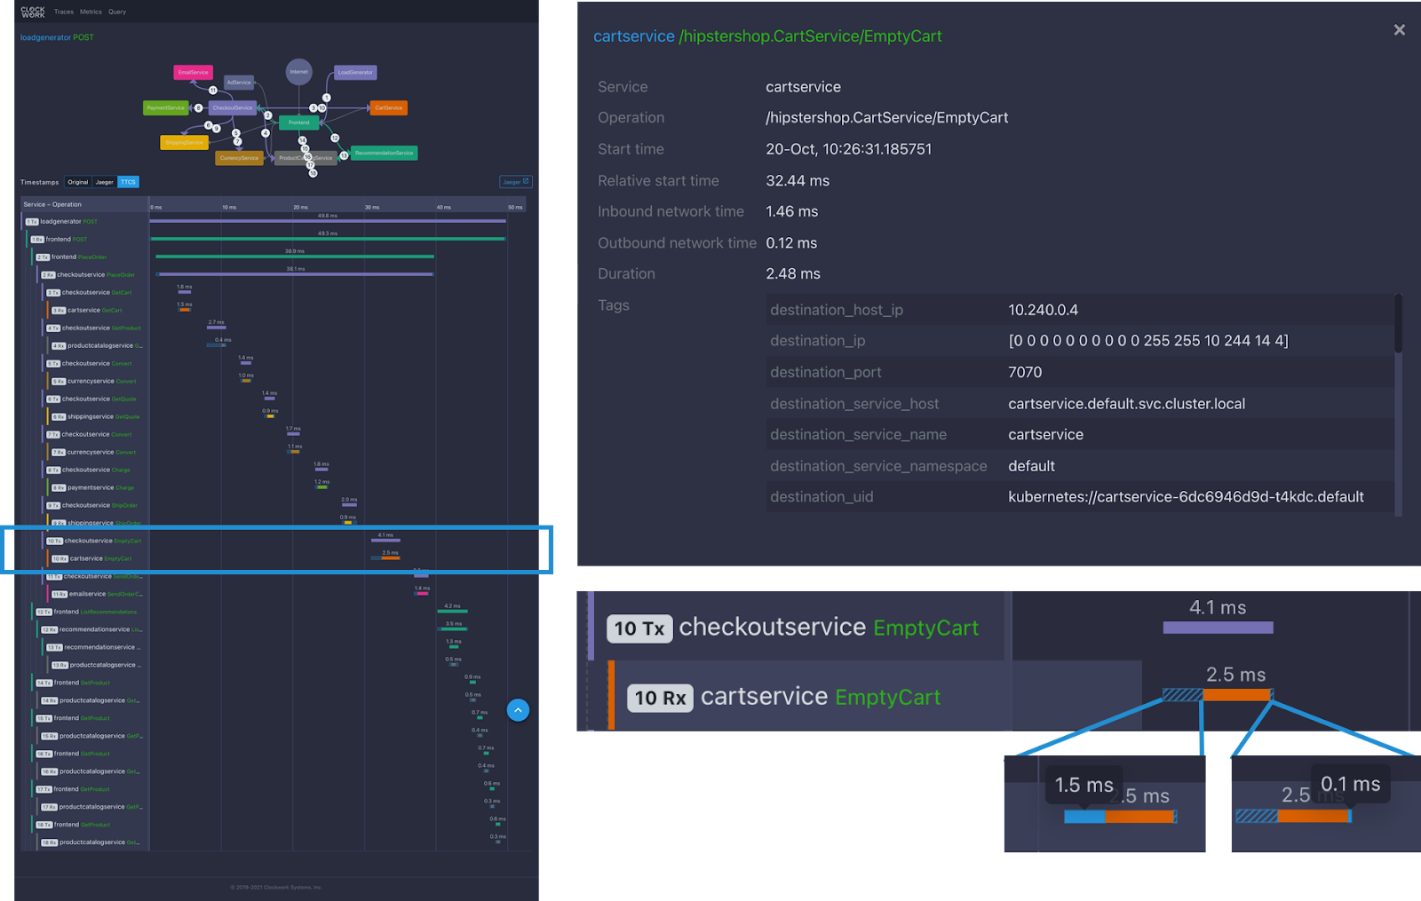Click the 49.3 ms frontend POST timeline bar
This screenshot has height=901, width=1421.
coord(328,239)
